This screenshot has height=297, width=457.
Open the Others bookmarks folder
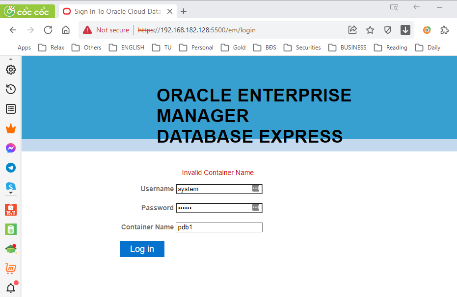[86, 48]
